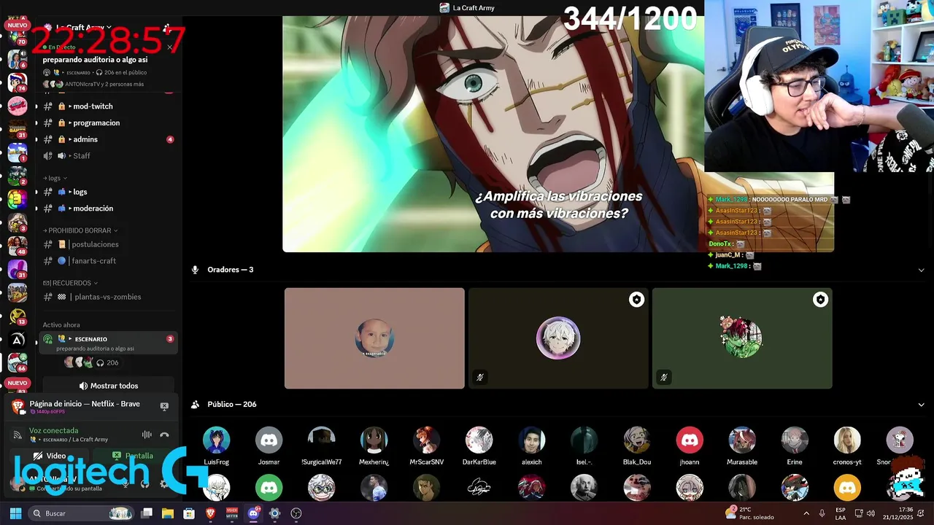Open Microsoft Store from the taskbar
Image resolution: width=934 pixels, height=525 pixels.
tap(189, 513)
